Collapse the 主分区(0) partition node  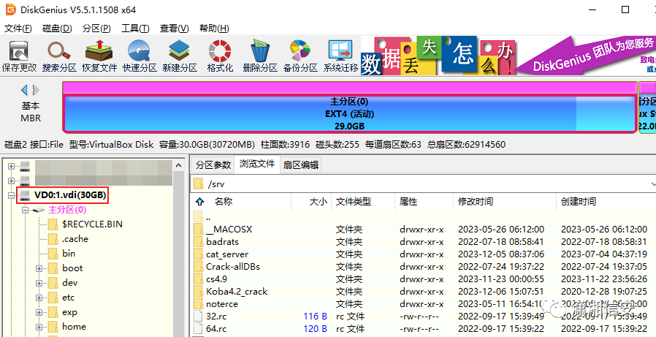(x=25, y=210)
